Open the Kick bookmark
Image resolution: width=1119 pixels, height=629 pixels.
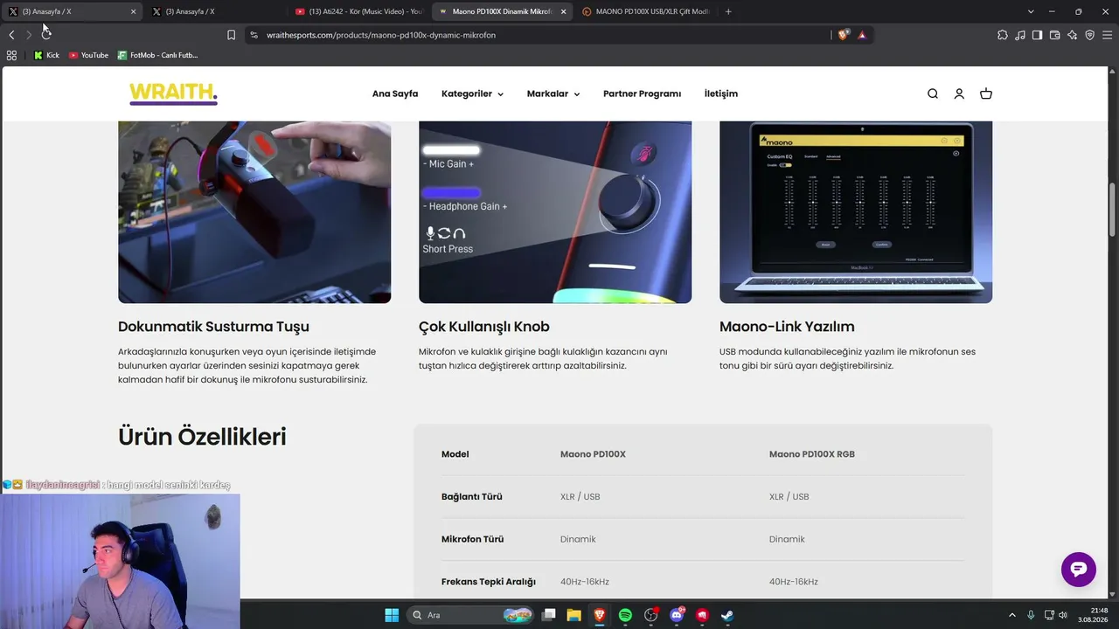tap(46, 55)
